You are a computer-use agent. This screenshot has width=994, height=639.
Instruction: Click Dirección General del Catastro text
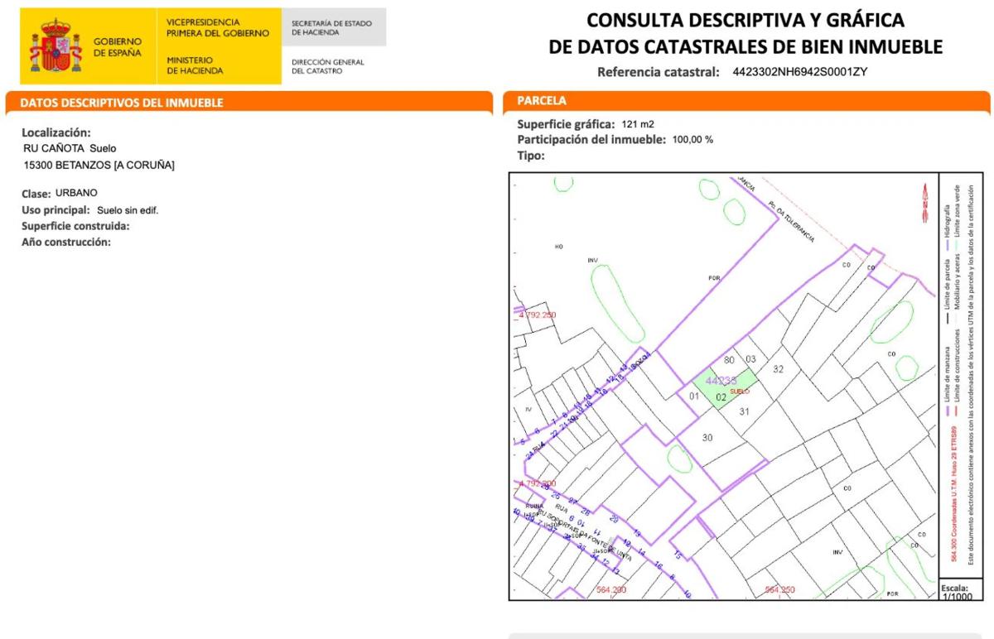click(x=328, y=66)
